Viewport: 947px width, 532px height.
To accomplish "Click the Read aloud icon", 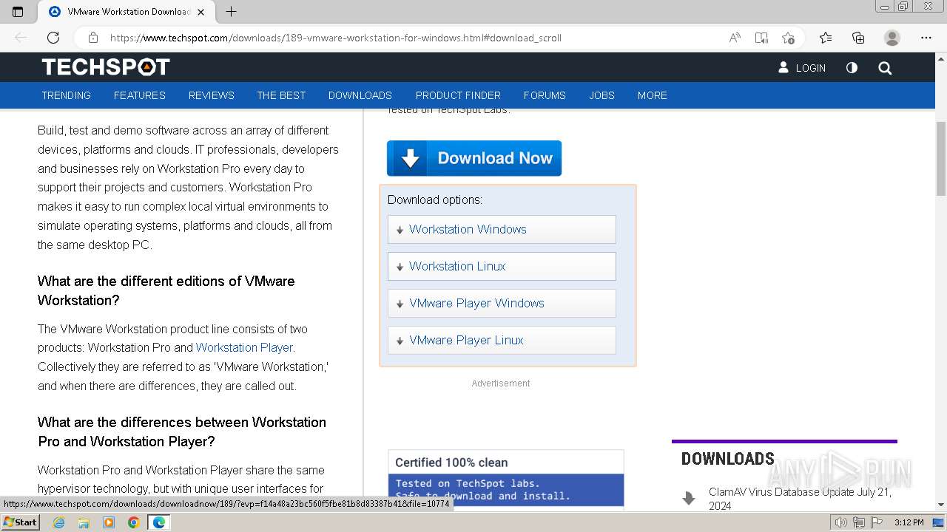I will (735, 38).
